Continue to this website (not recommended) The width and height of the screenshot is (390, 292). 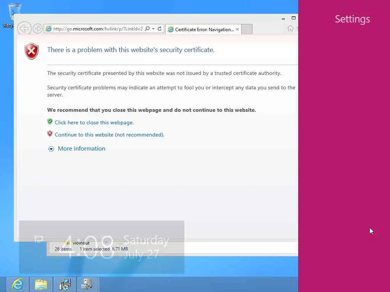(x=109, y=135)
